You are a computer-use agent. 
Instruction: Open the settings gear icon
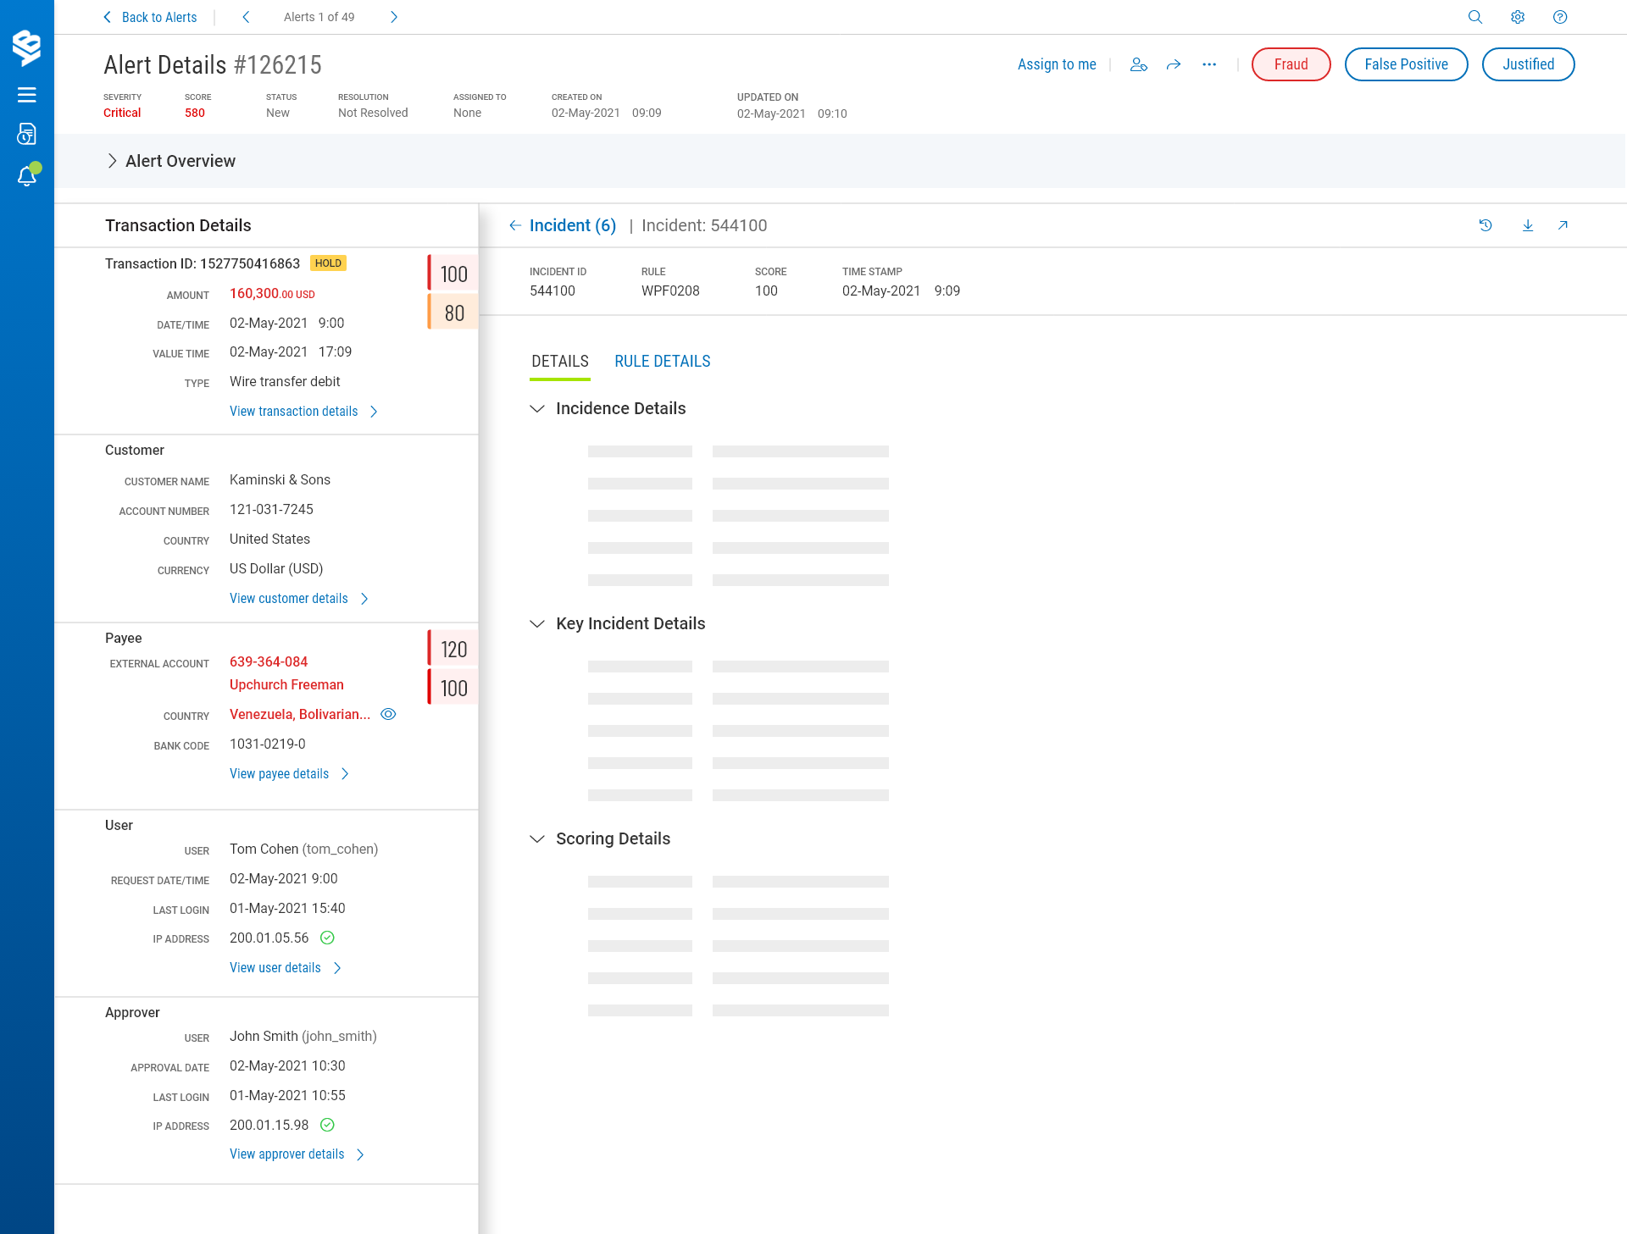(1517, 17)
